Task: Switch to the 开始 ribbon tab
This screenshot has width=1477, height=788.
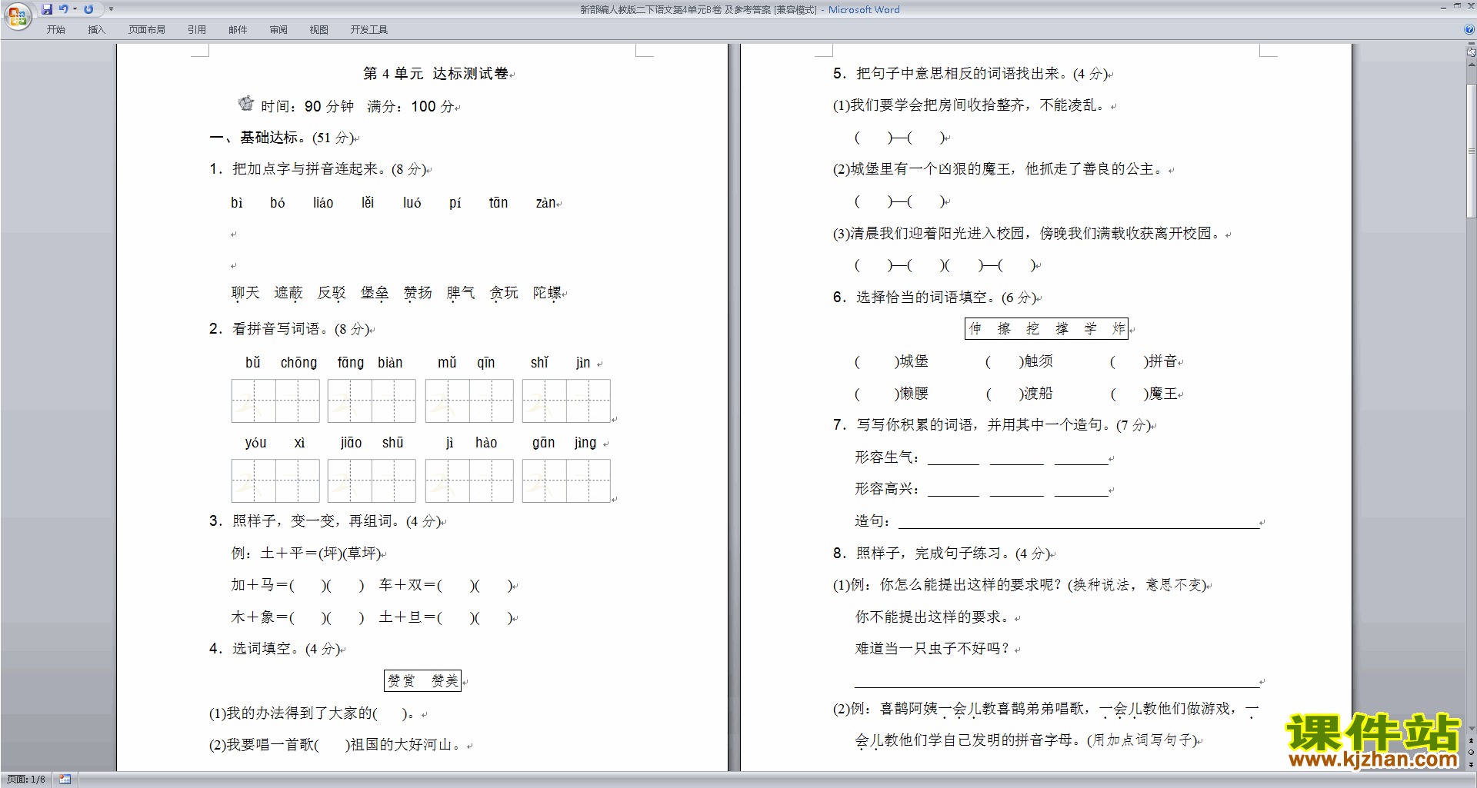Action: coord(56,30)
